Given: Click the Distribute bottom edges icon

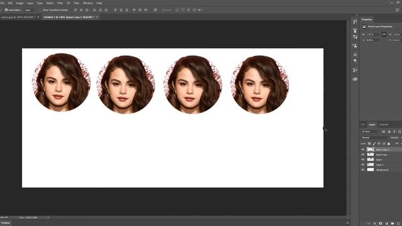Looking at the screenshot, I should (127, 10).
